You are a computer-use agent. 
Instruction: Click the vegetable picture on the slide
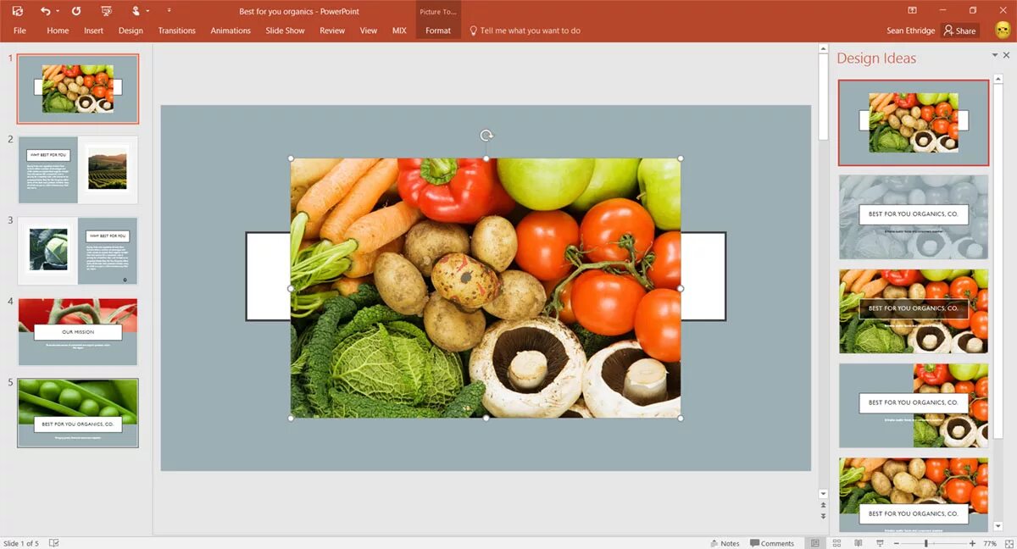[486, 288]
